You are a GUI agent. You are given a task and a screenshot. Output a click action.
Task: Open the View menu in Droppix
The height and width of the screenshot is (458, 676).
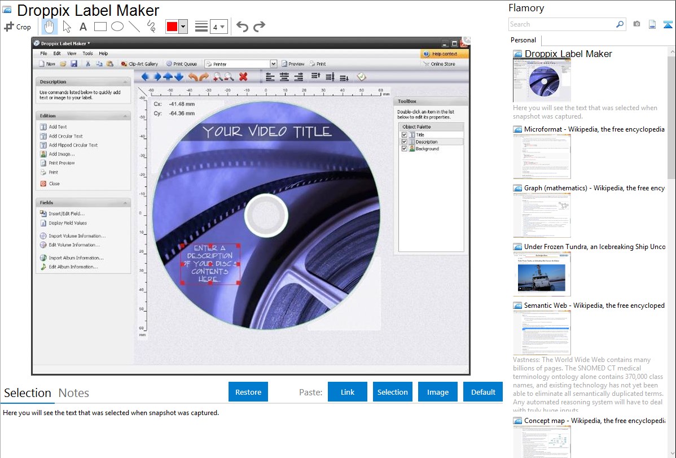tap(72, 54)
